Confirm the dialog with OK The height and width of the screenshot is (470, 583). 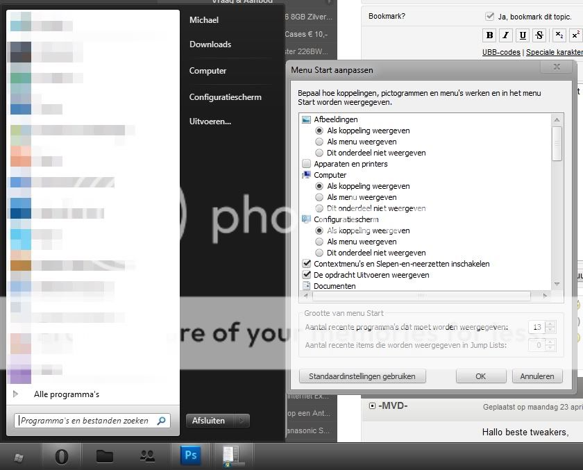click(481, 376)
